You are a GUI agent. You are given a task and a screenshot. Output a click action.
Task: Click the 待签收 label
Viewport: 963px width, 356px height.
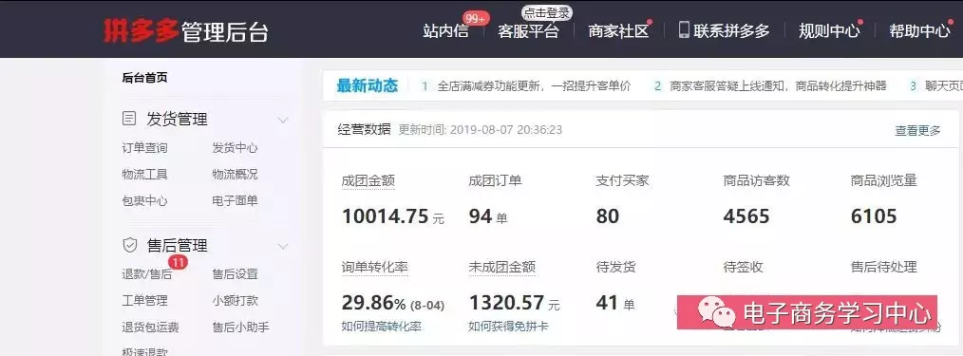point(743,267)
